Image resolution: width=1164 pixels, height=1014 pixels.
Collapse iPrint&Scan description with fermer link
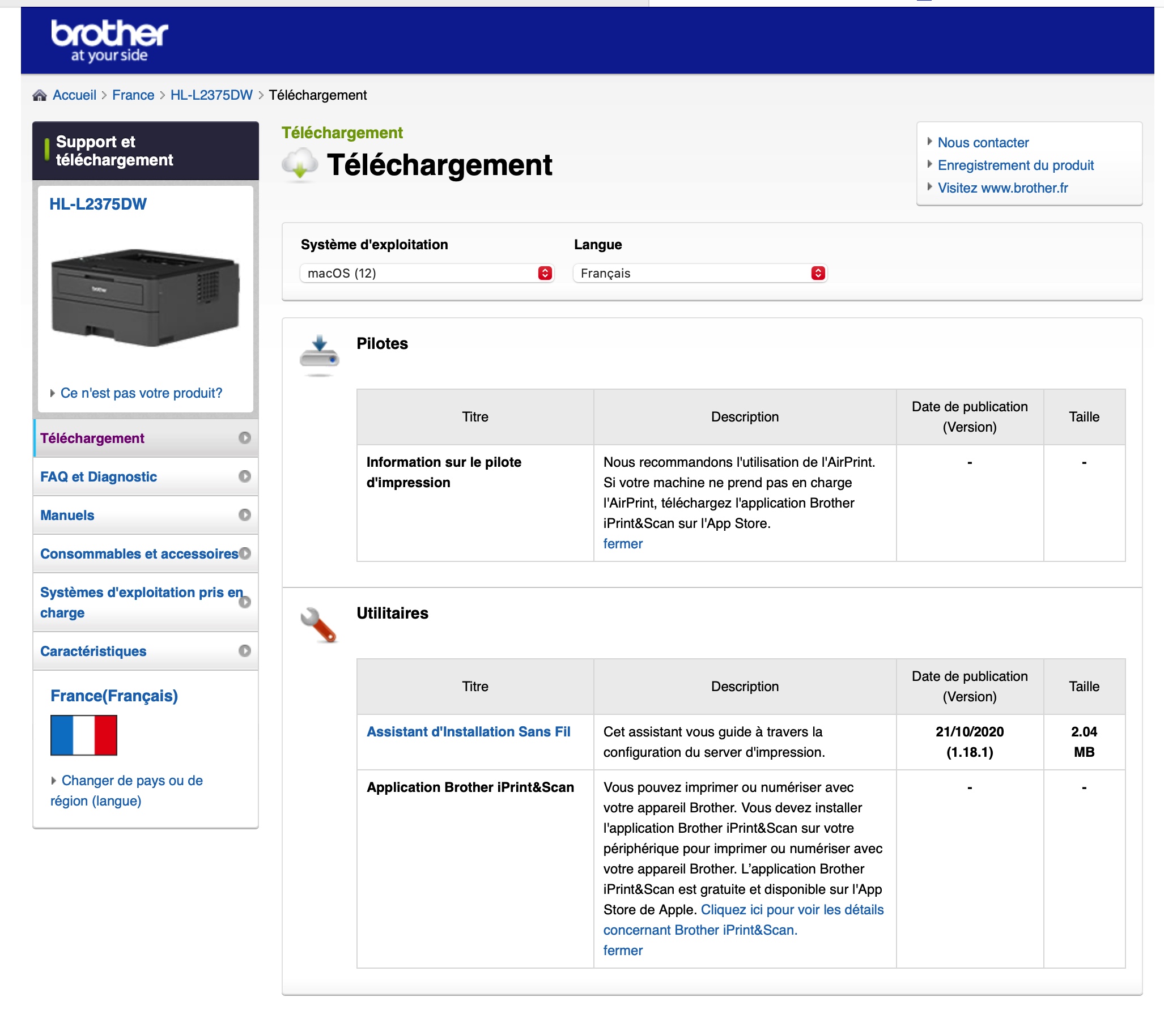tap(622, 951)
